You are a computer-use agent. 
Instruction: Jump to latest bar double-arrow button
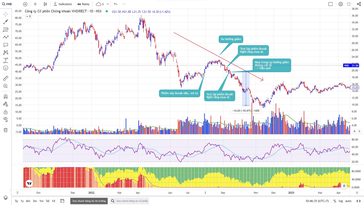pos(344,186)
